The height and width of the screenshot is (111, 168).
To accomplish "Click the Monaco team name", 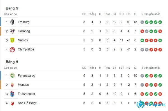I will (23, 85).
